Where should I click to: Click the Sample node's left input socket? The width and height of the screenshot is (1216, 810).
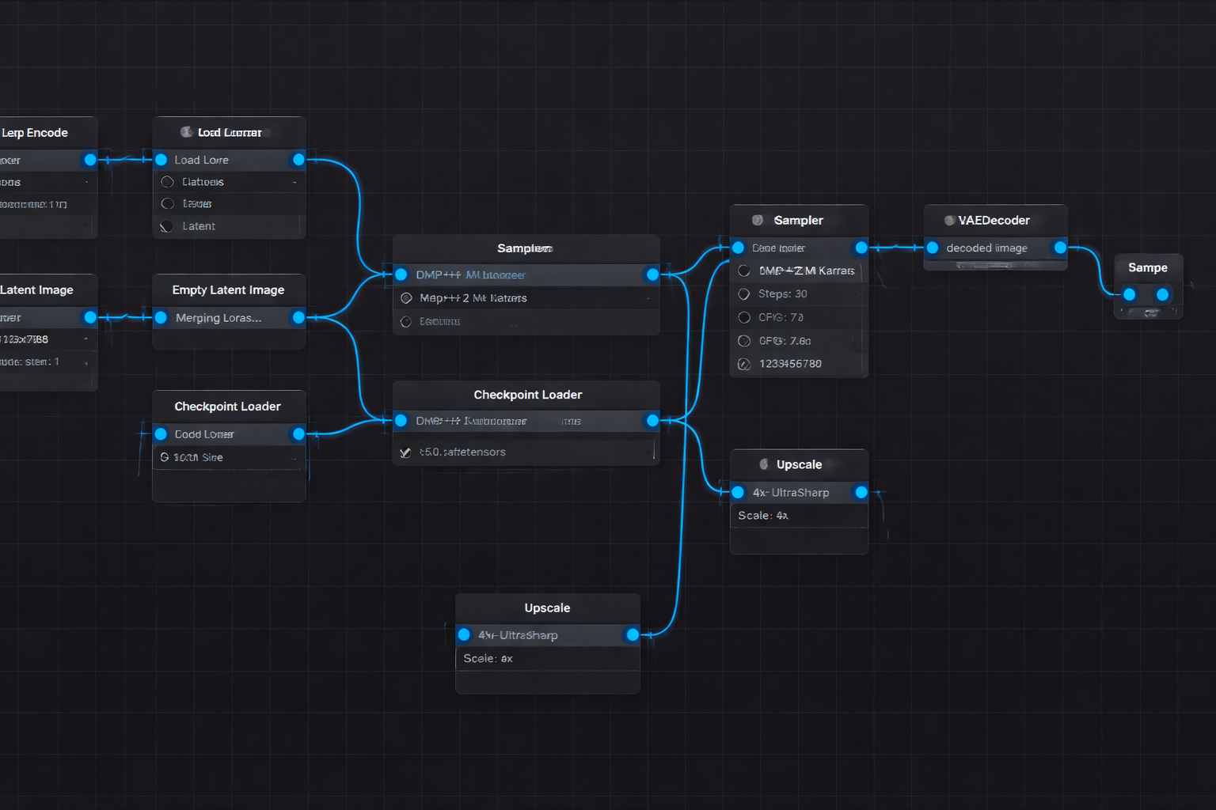[1128, 293]
